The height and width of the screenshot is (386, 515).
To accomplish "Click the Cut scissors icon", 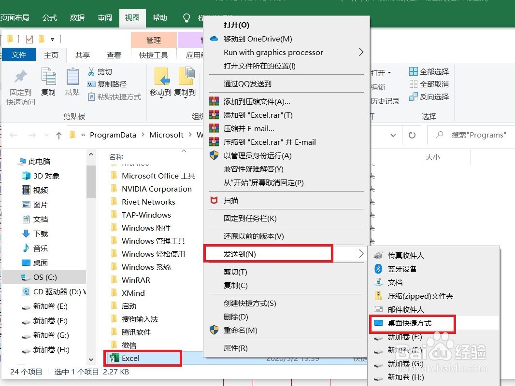I will click(x=91, y=71).
